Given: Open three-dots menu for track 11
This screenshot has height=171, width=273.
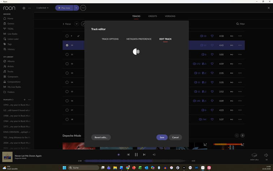Looking at the screenshot, I should (240, 54).
